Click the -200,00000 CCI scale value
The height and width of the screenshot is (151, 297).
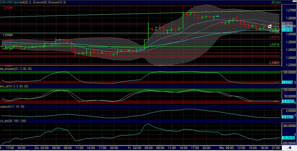coord(289,143)
